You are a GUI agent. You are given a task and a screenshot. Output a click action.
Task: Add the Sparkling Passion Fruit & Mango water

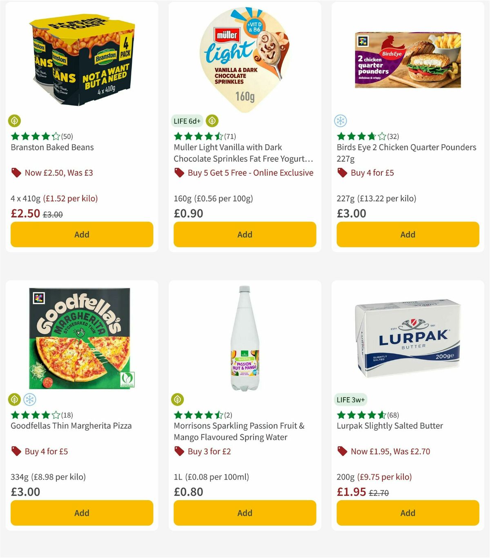245,513
